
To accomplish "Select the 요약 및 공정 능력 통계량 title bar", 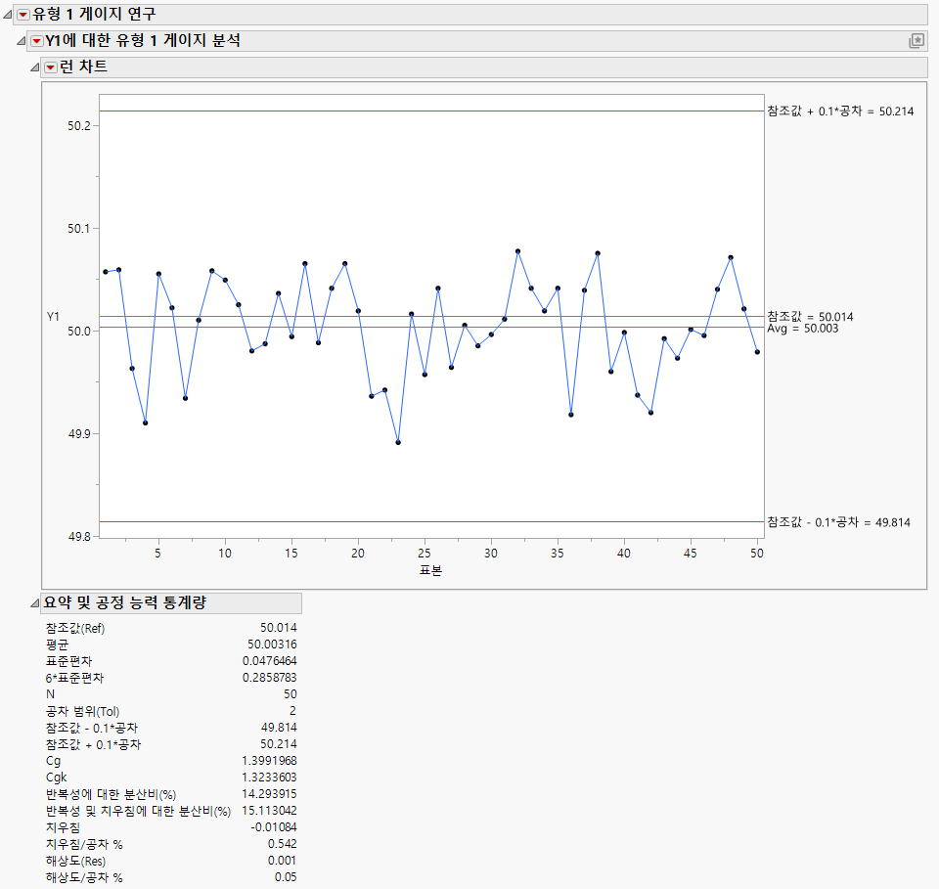I will pyautogui.click(x=127, y=603).
